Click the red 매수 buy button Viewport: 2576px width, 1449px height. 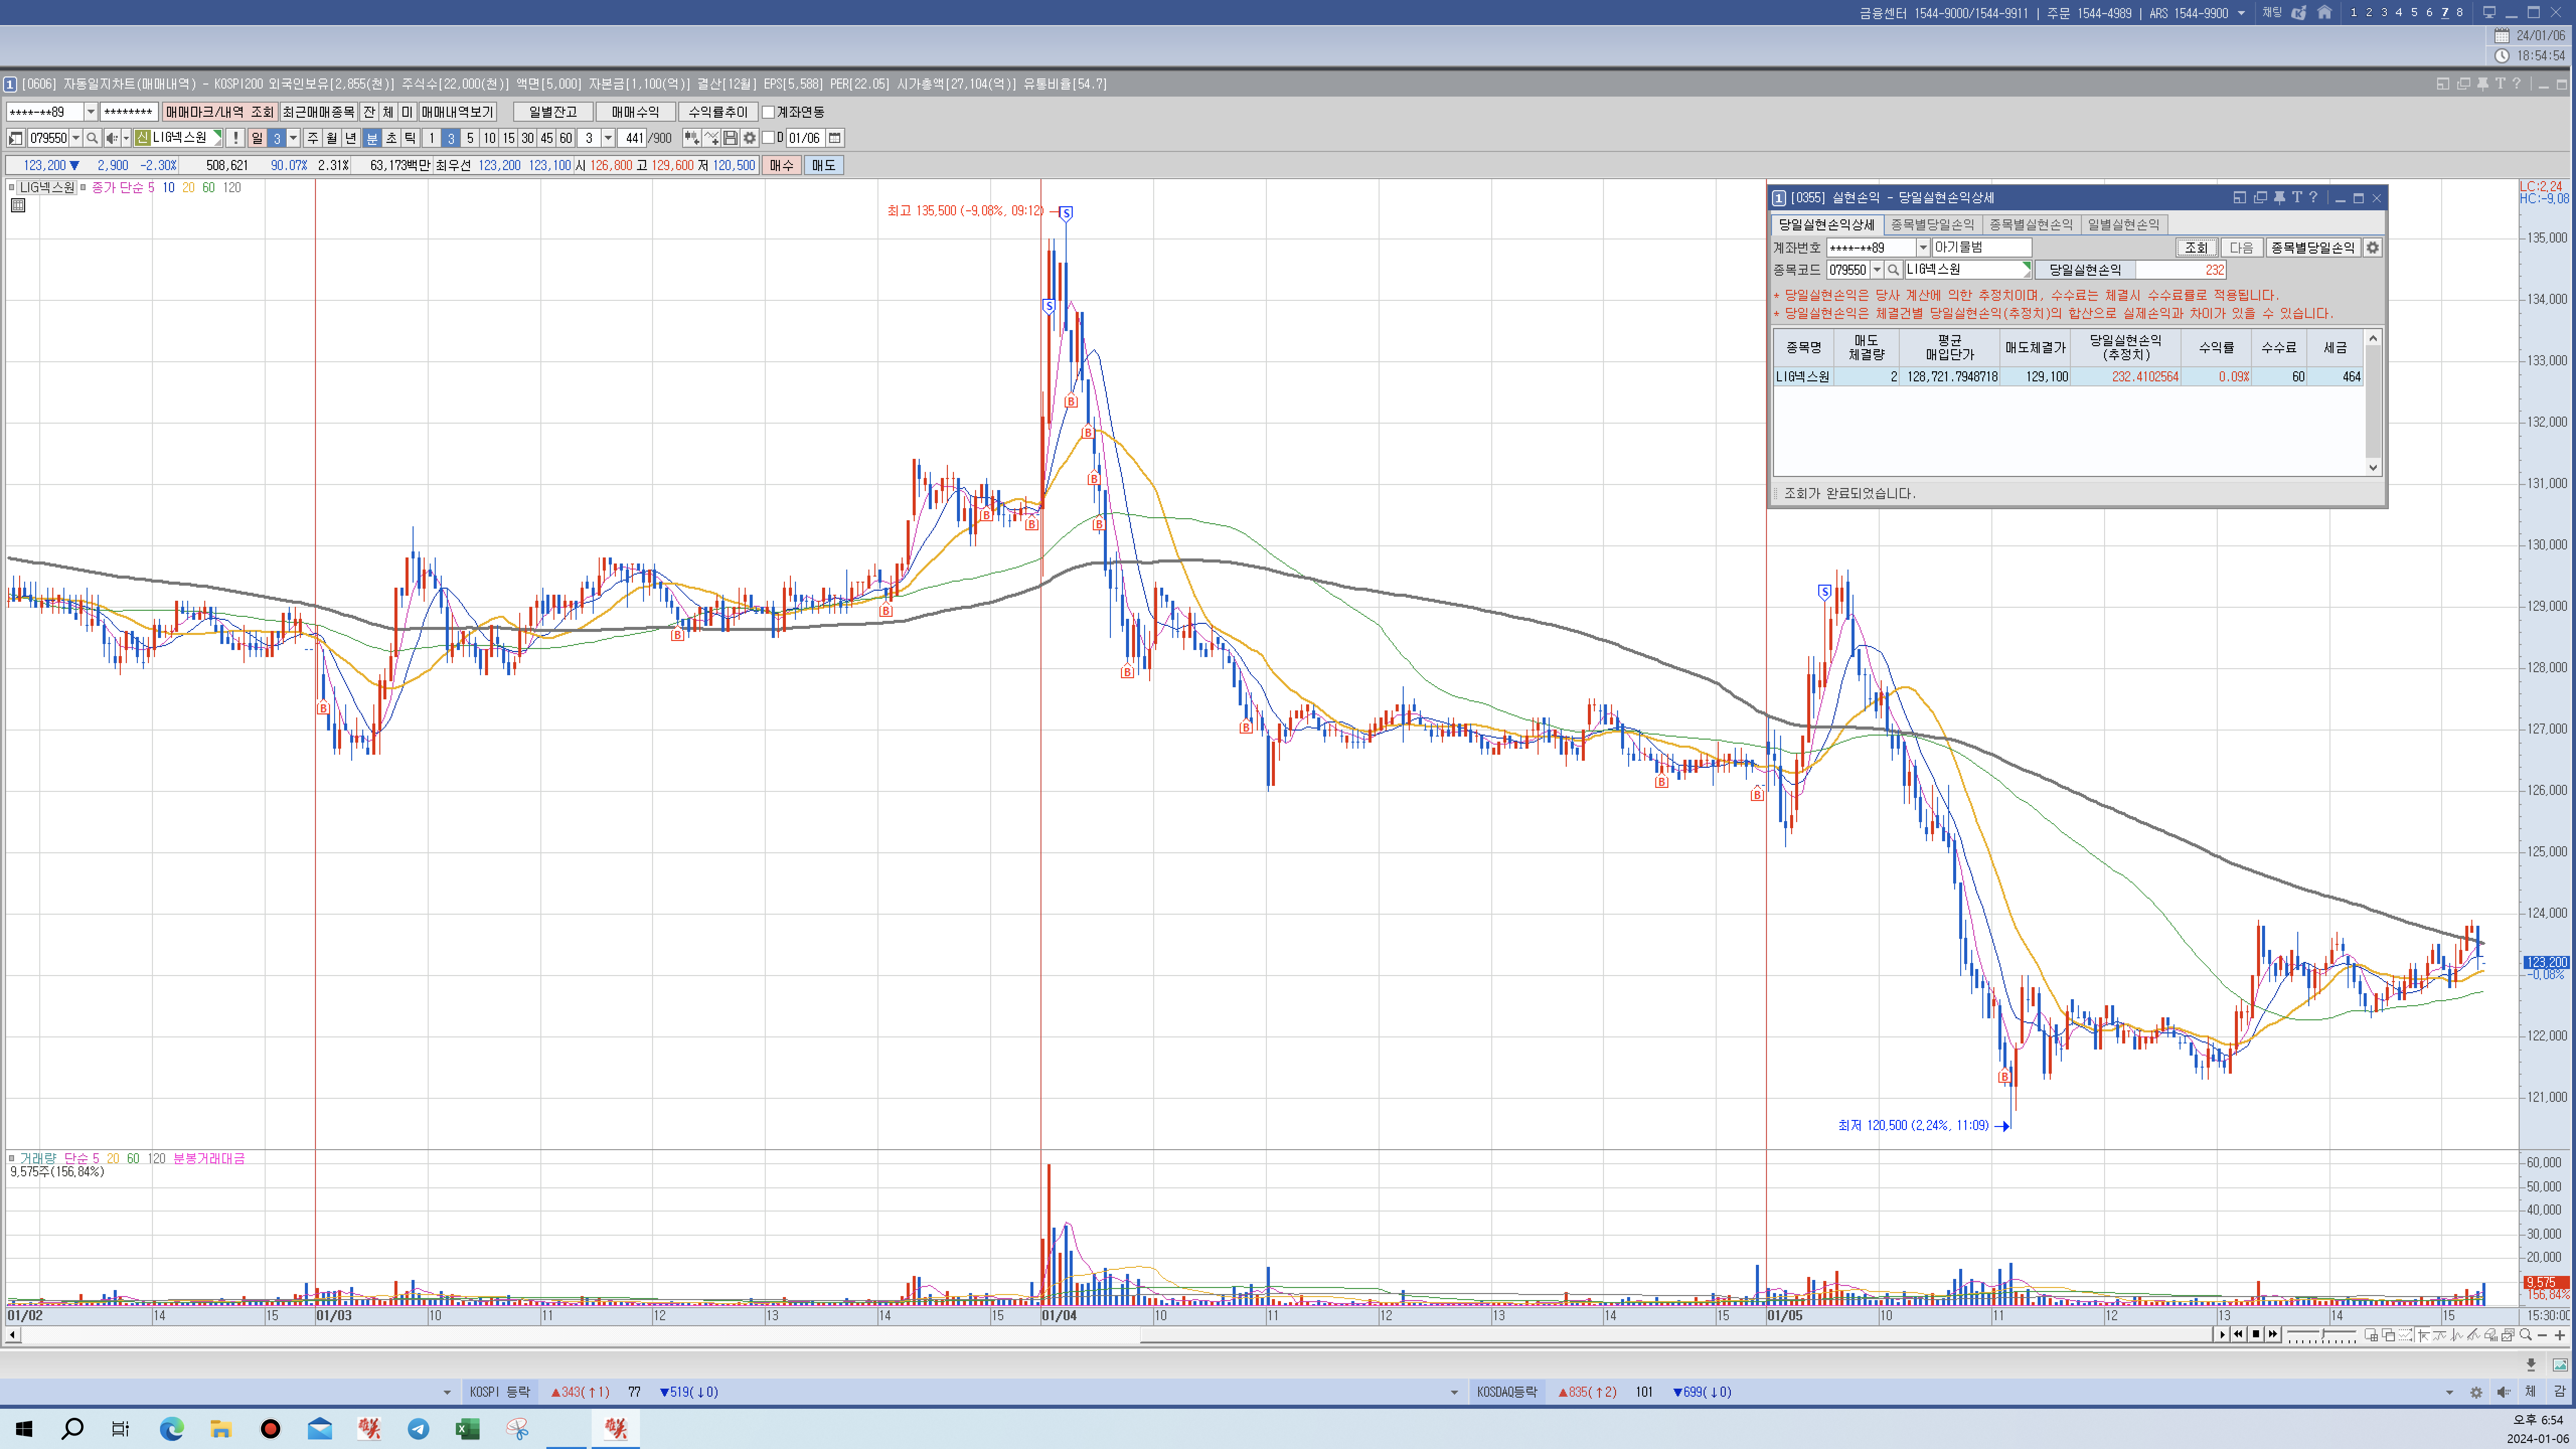point(781,165)
